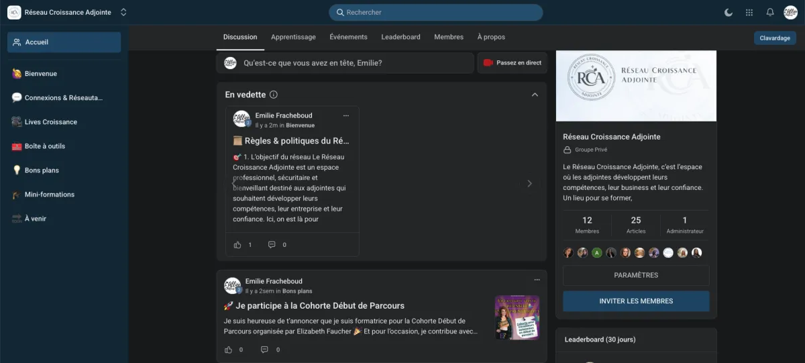Screen dimensions: 805x363
Task: Open comments on featured Règles post
Action: (x=272, y=245)
